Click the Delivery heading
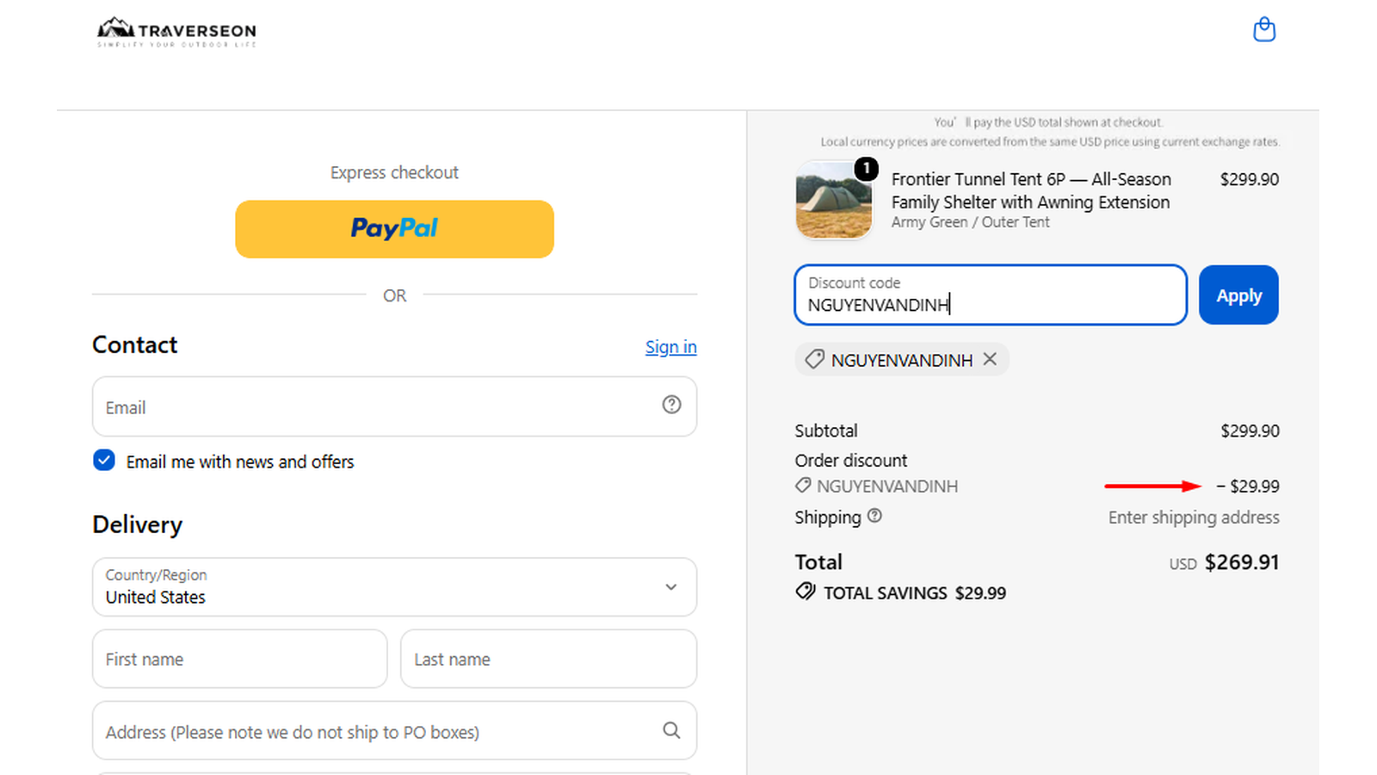The image size is (1377, 775). point(138,524)
